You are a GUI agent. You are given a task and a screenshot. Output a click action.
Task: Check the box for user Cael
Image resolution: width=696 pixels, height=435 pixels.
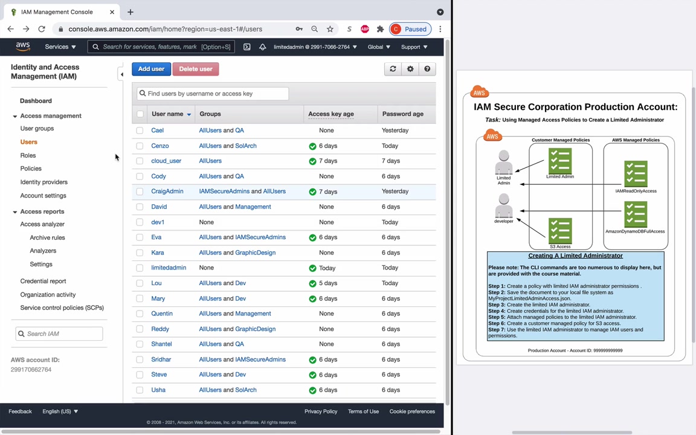(x=140, y=130)
